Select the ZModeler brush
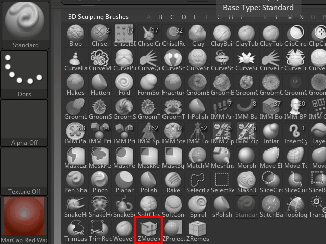The width and height of the screenshot is (326, 244). tap(149, 230)
